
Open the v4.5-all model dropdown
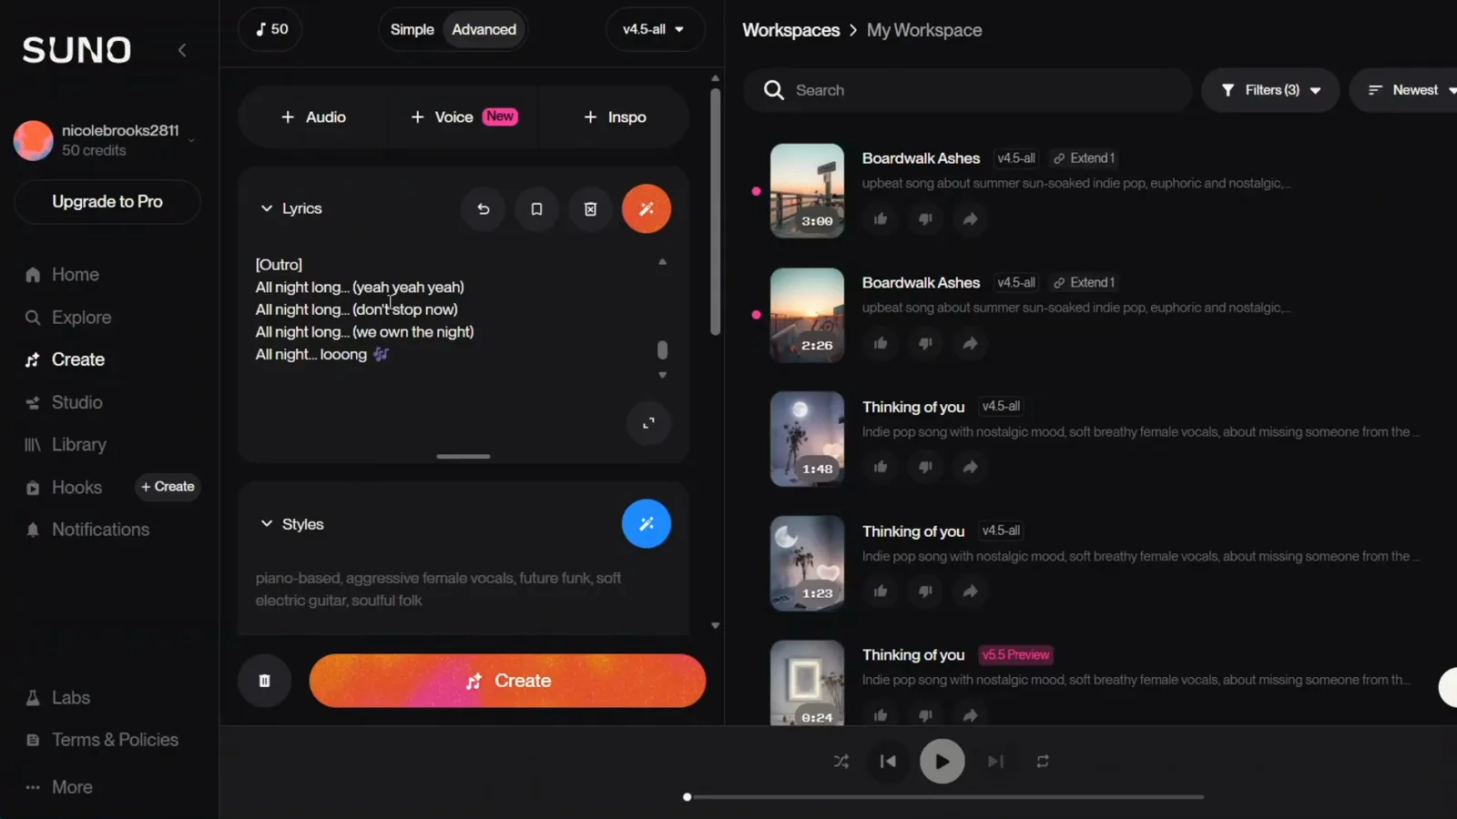click(x=655, y=29)
